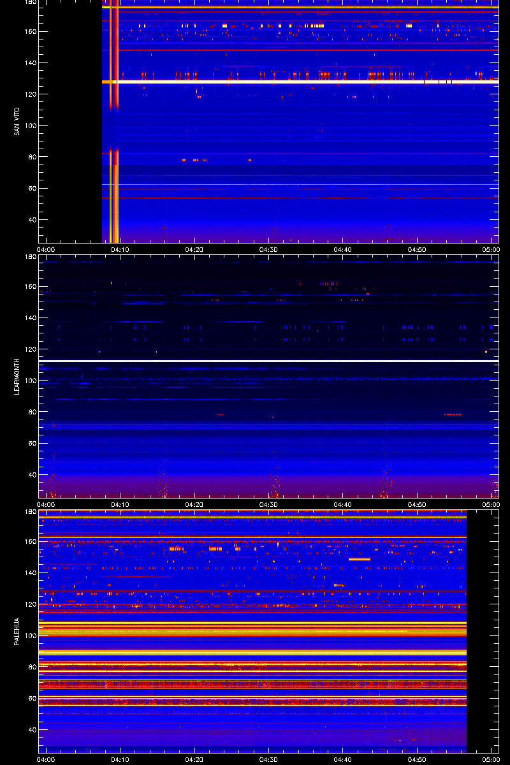Click the 60 frequency label on Palehua axis
The width and height of the screenshot is (510, 765).
(31, 698)
